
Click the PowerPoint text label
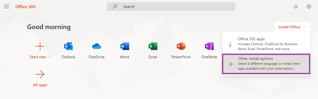pos(181,57)
